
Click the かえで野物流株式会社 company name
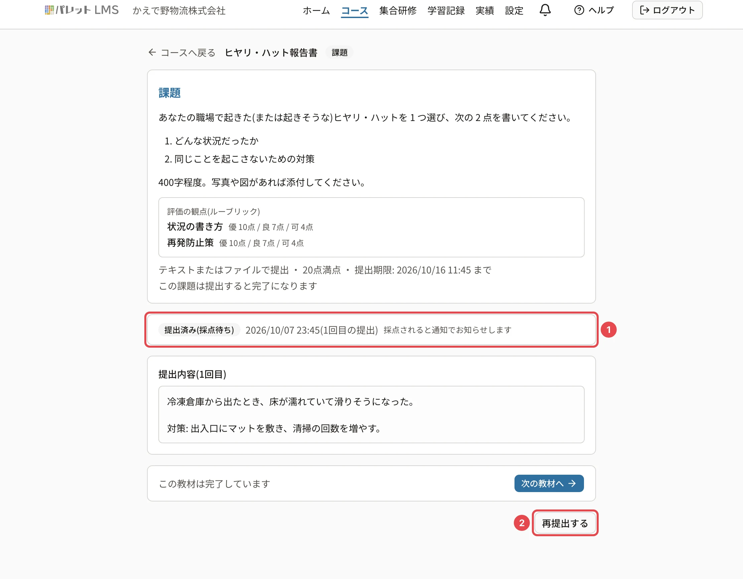click(x=179, y=11)
